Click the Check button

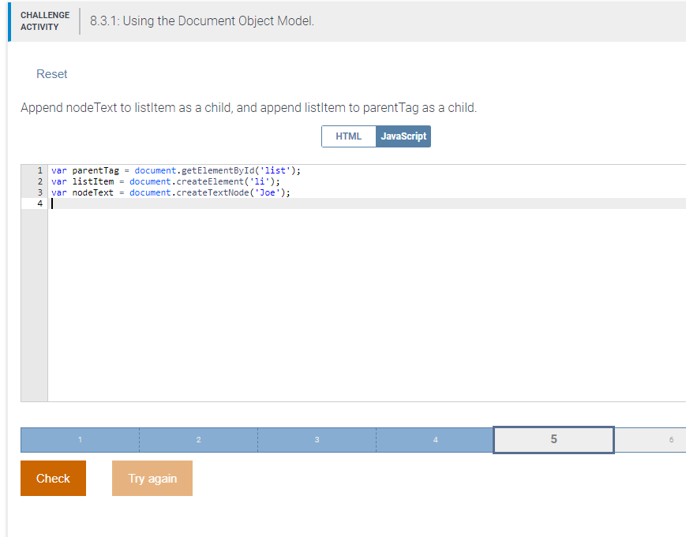[53, 478]
